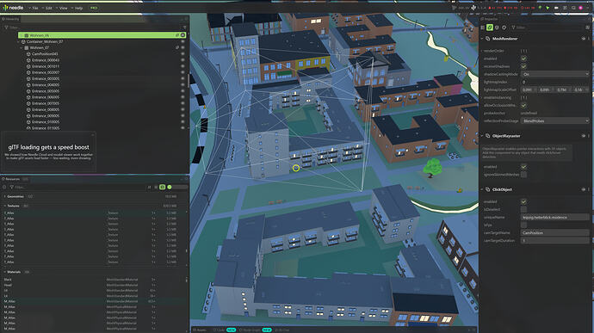
Task: Open the glTF loading speed boost news card
Action: 48,151
